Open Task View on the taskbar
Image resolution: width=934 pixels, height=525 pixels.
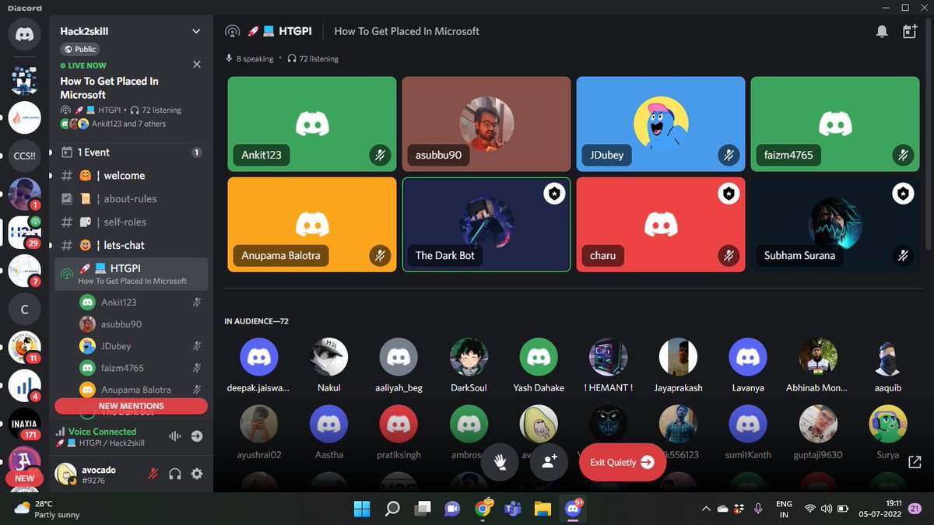tap(423, 509)
